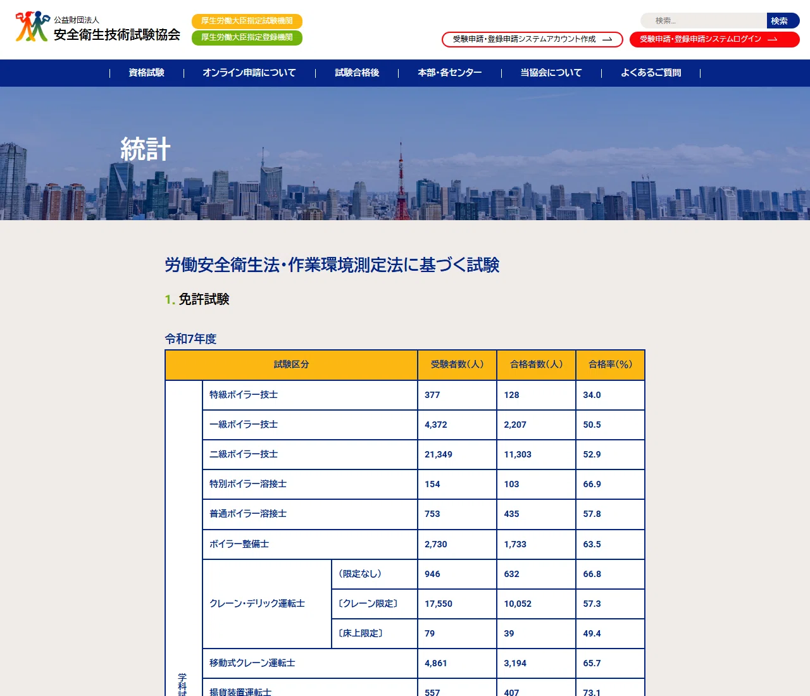Select the クレーン・デリック運転士 cell
Viewport: 810px width, 696px height.
tap(267, 604)
